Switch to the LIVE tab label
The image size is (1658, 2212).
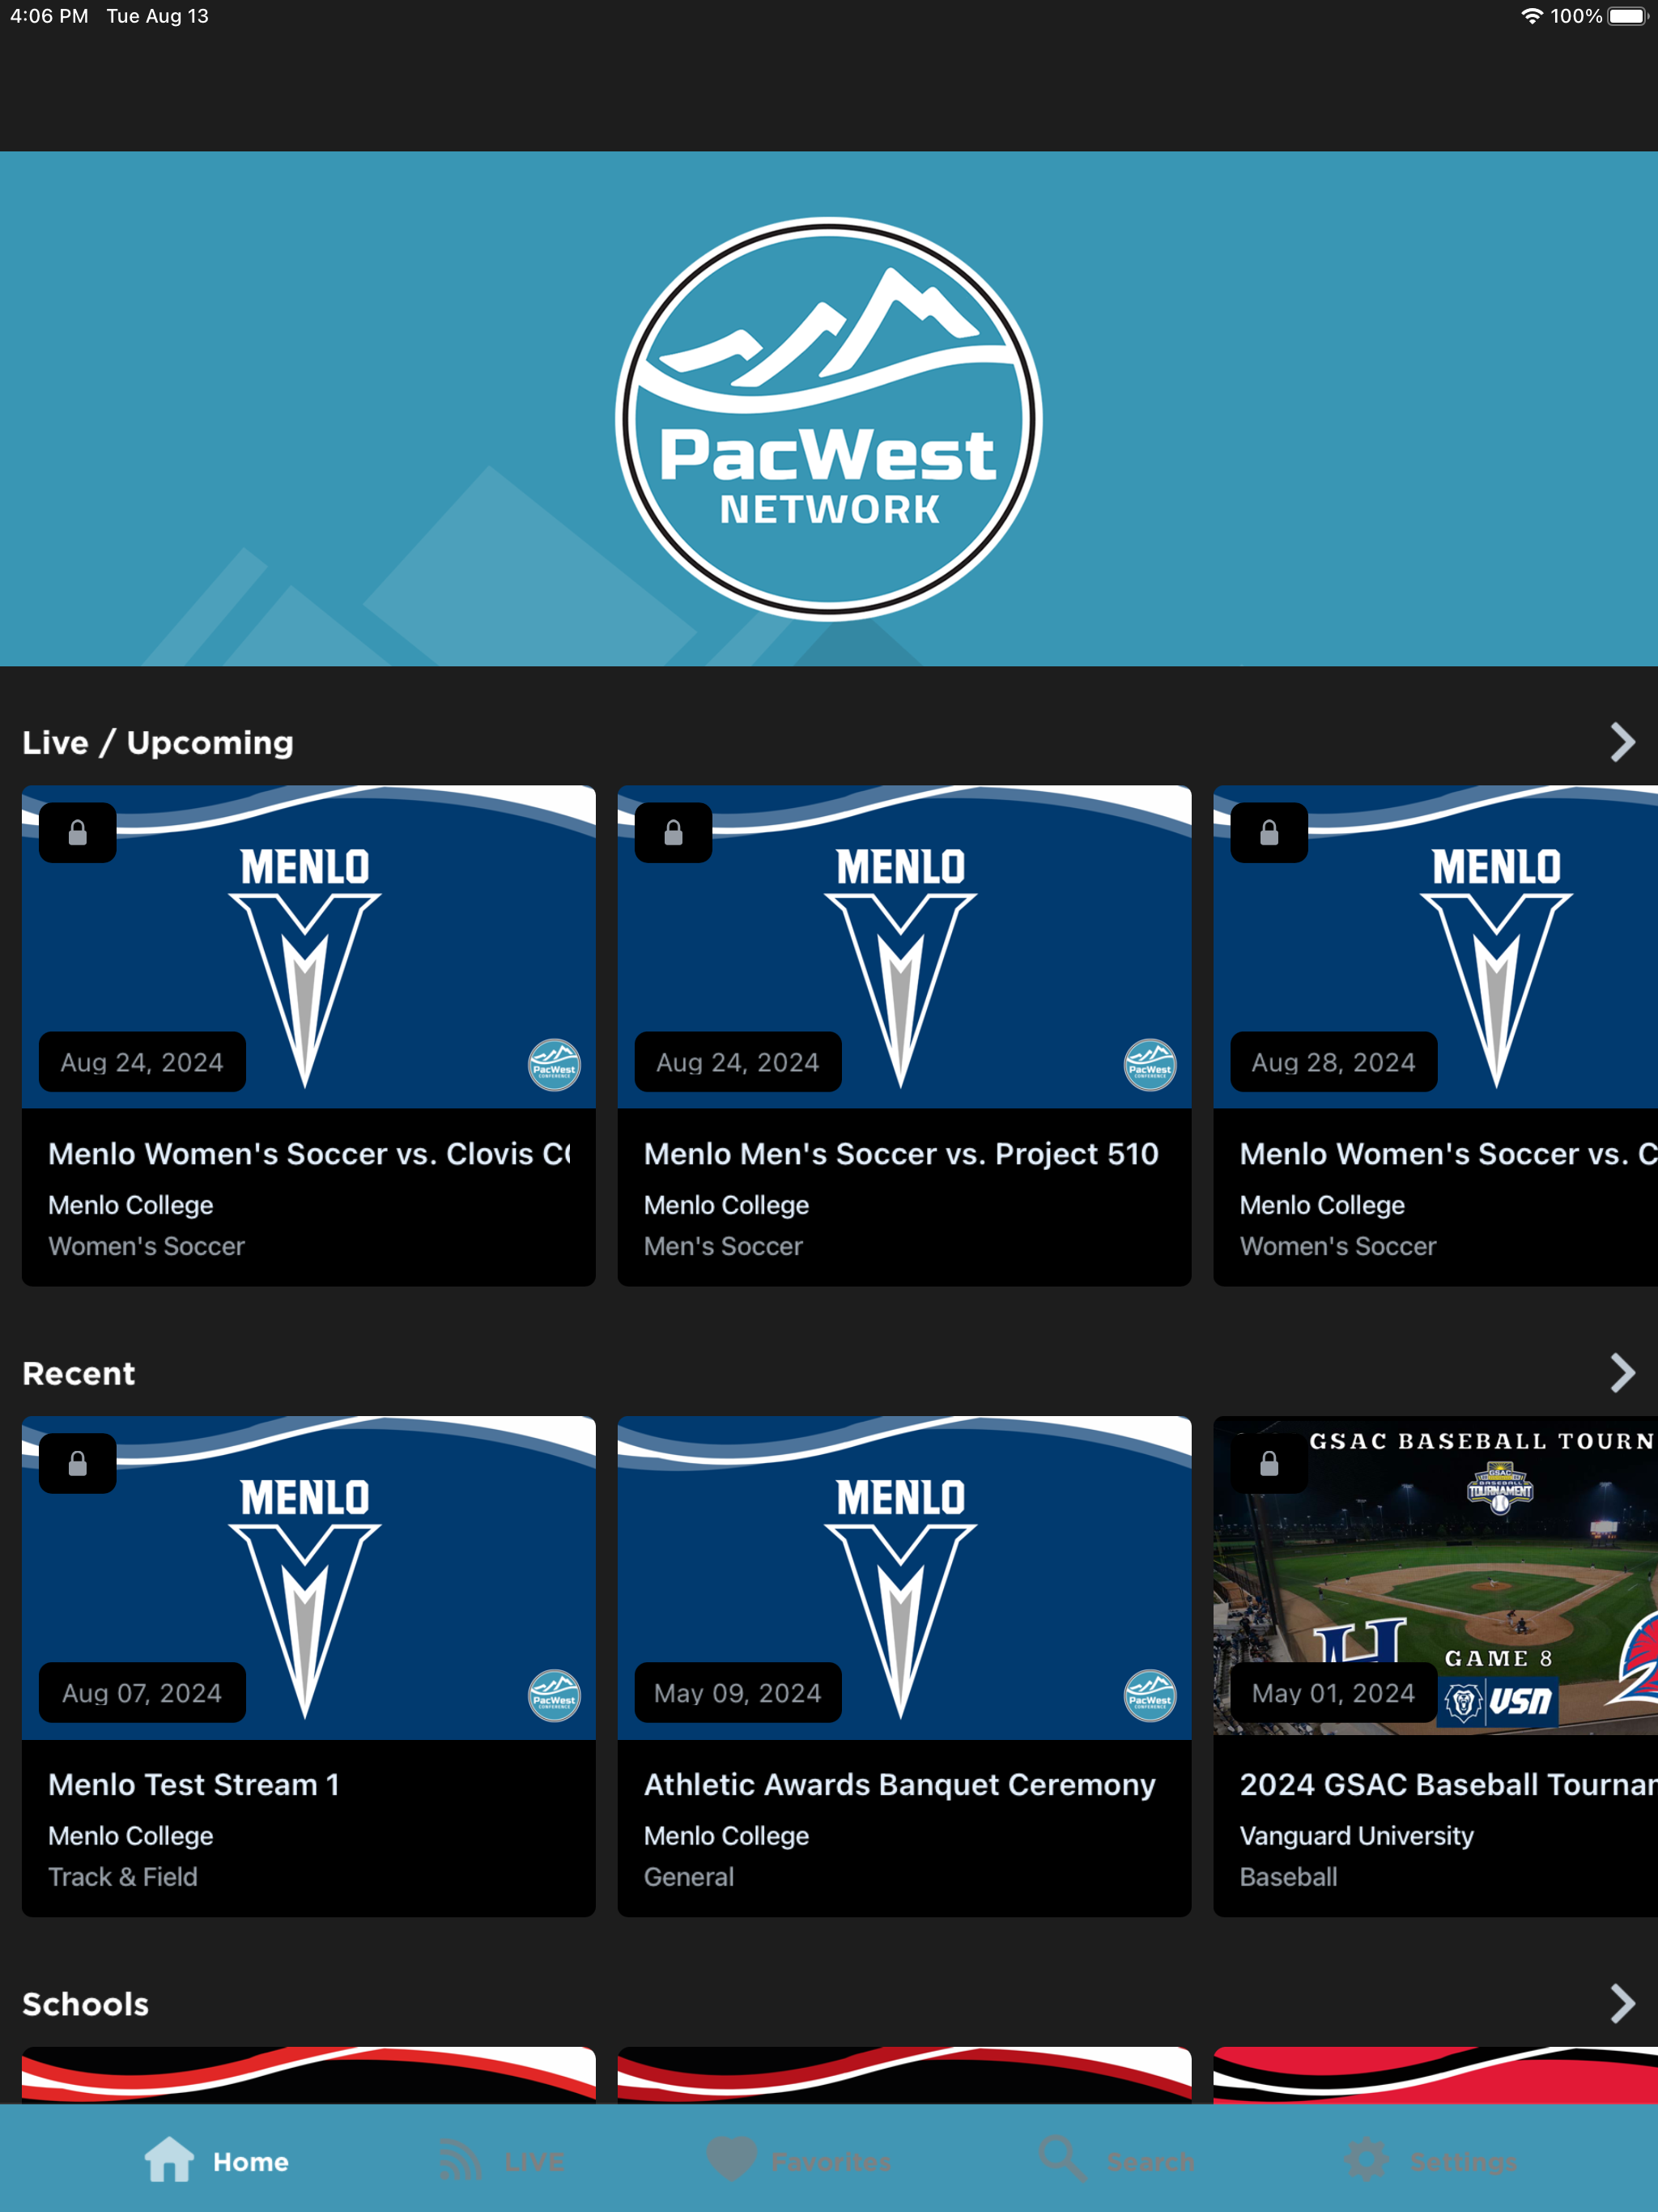(x=534, y=2162)
